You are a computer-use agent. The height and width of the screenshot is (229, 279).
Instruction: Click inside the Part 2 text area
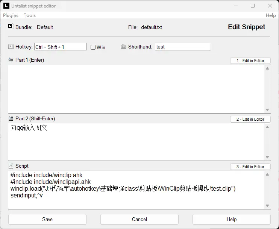[x=136, y=142]
